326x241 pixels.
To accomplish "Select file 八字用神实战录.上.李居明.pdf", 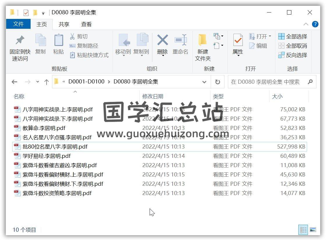I will [x=58, y=109].
